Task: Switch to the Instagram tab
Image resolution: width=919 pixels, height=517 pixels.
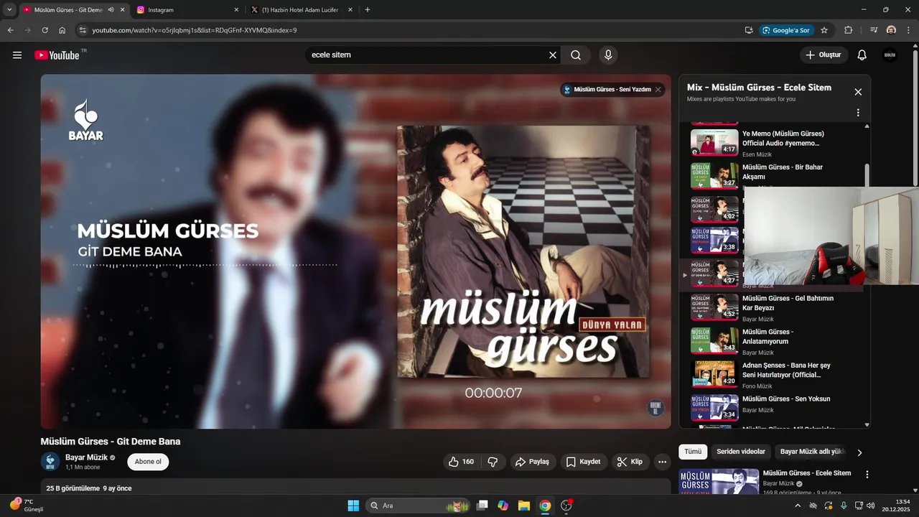Action: point(188,10)
